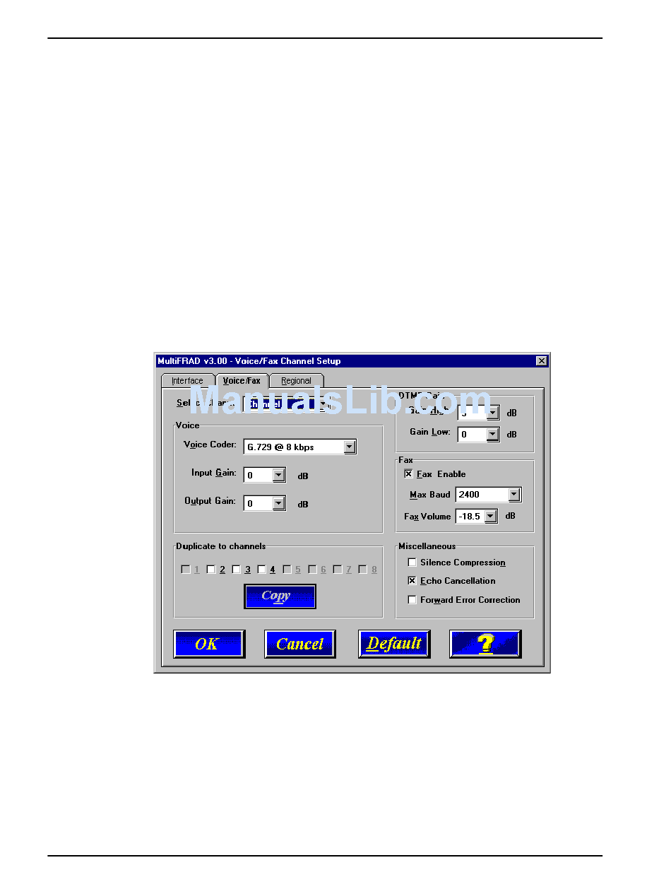Disable the Fax Enable checkbox
Viewport: 671px width, 877px height.
[408, 474]
